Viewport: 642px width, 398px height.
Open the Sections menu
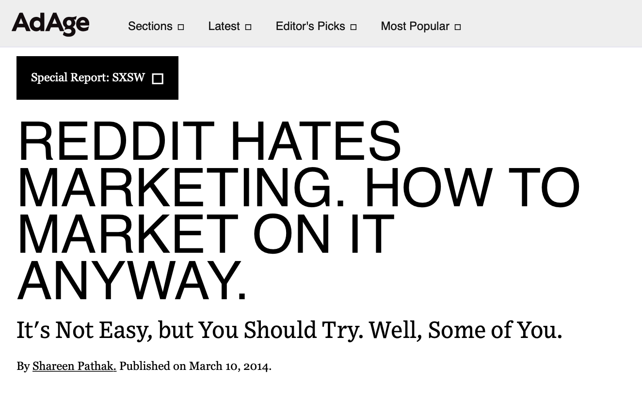pyautogui.click(x=150, y=26)
